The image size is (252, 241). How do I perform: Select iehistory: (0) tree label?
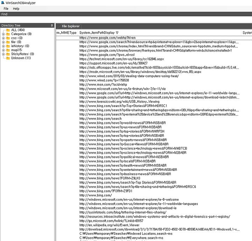20,46
